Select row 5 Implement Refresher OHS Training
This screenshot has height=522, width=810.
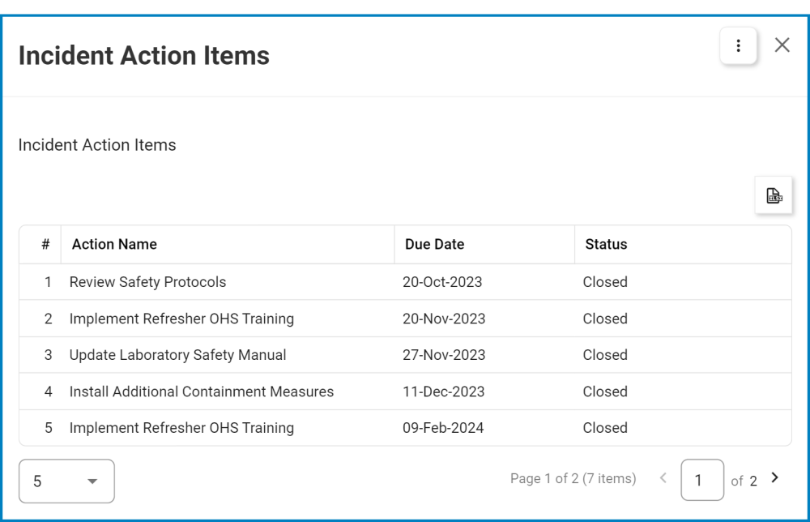click(181, 428)
